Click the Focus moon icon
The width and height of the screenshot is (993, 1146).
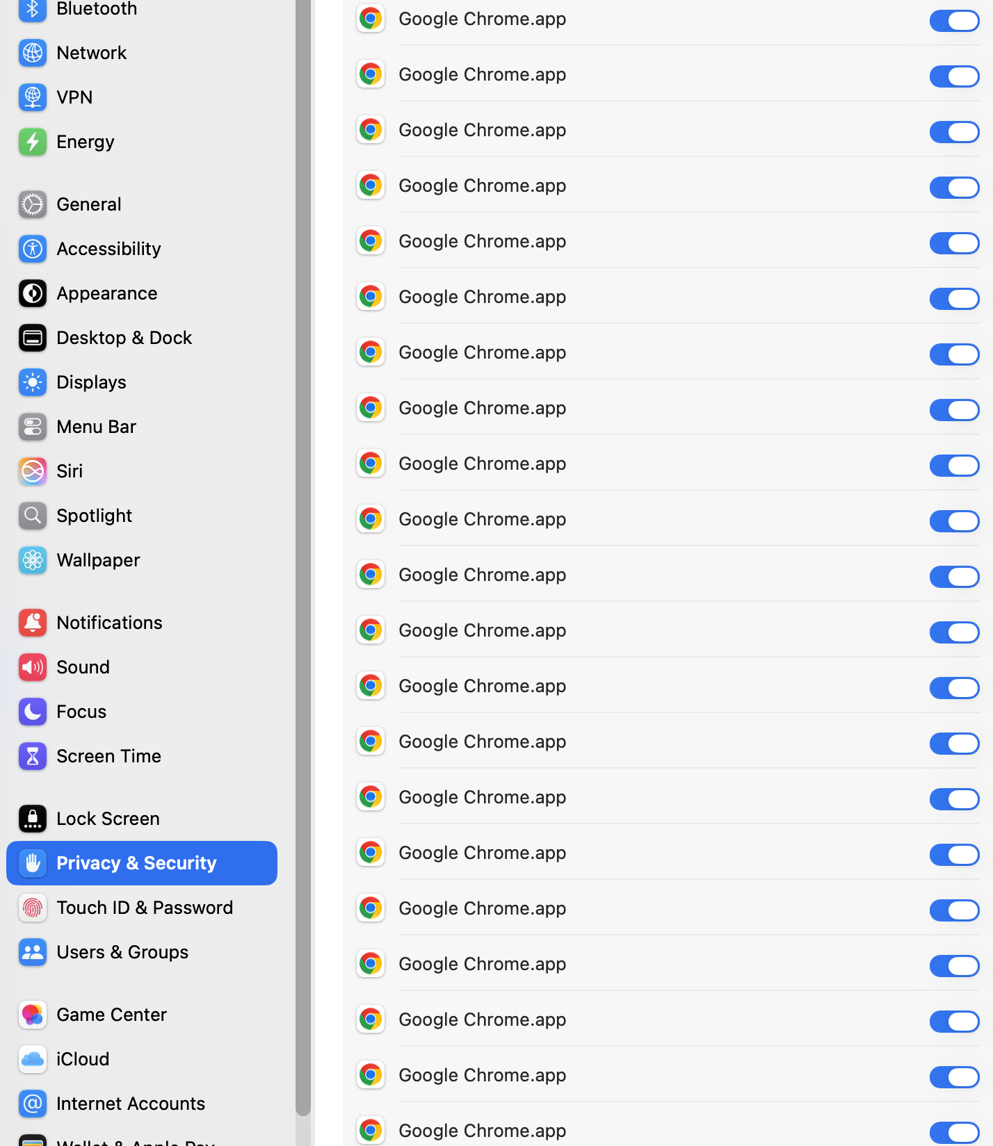[33, 712]
